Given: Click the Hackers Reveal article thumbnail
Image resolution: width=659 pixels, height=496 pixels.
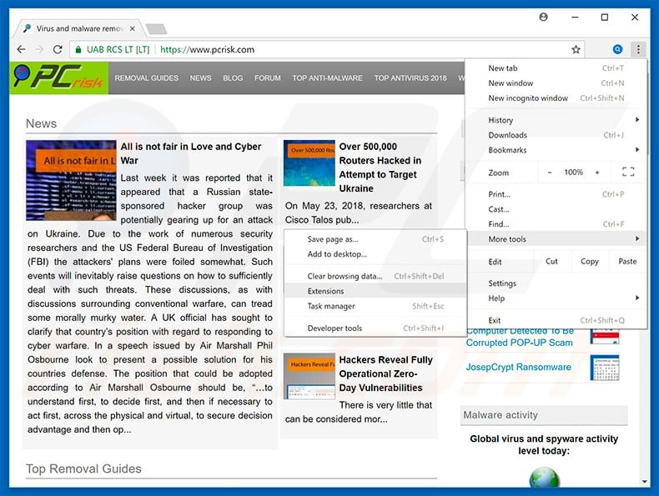Looking at the screenshot, I should [309, 376].
